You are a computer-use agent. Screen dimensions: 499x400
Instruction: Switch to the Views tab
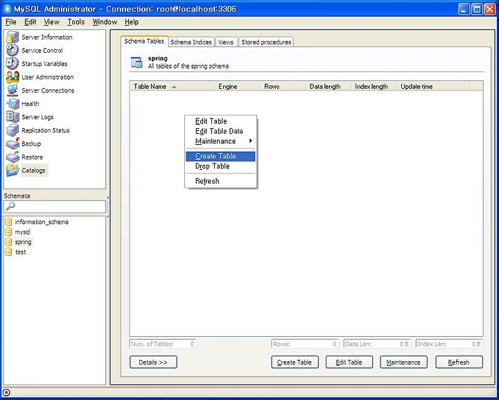[x=226, y=42]
